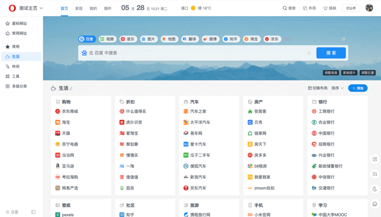Click the blue 添加 button
The width and height of the screenshot is (381, 217).
[x=358, y=88]
